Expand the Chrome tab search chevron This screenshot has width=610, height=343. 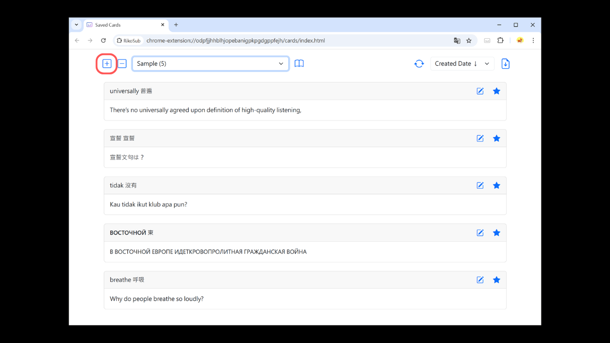(76, 25)
